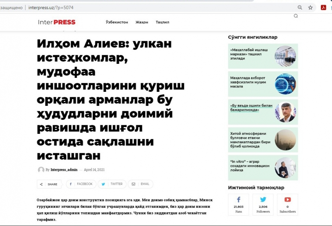Open the red PDF extension icon
Viewport: 332px width, 226px height.
click(323, 8)
